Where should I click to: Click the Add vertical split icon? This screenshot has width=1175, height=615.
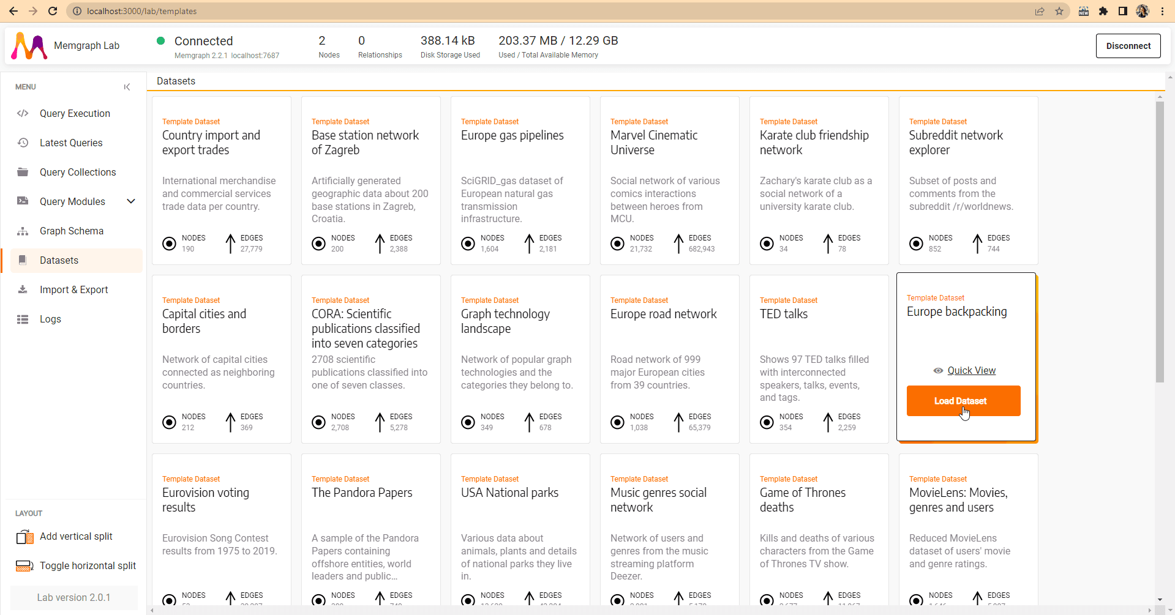tap(24, 537)
